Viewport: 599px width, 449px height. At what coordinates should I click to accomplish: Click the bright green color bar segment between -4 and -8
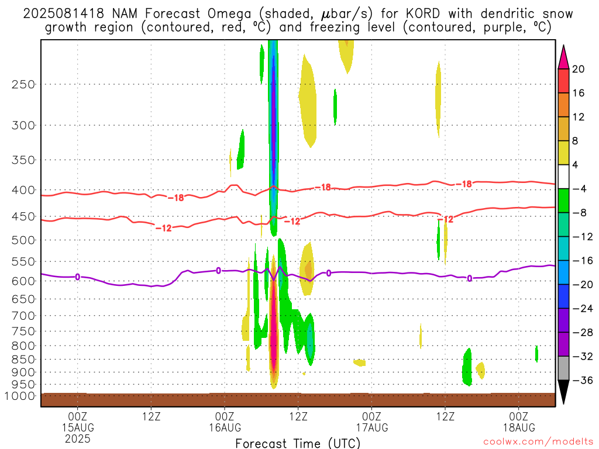point(563,201)
